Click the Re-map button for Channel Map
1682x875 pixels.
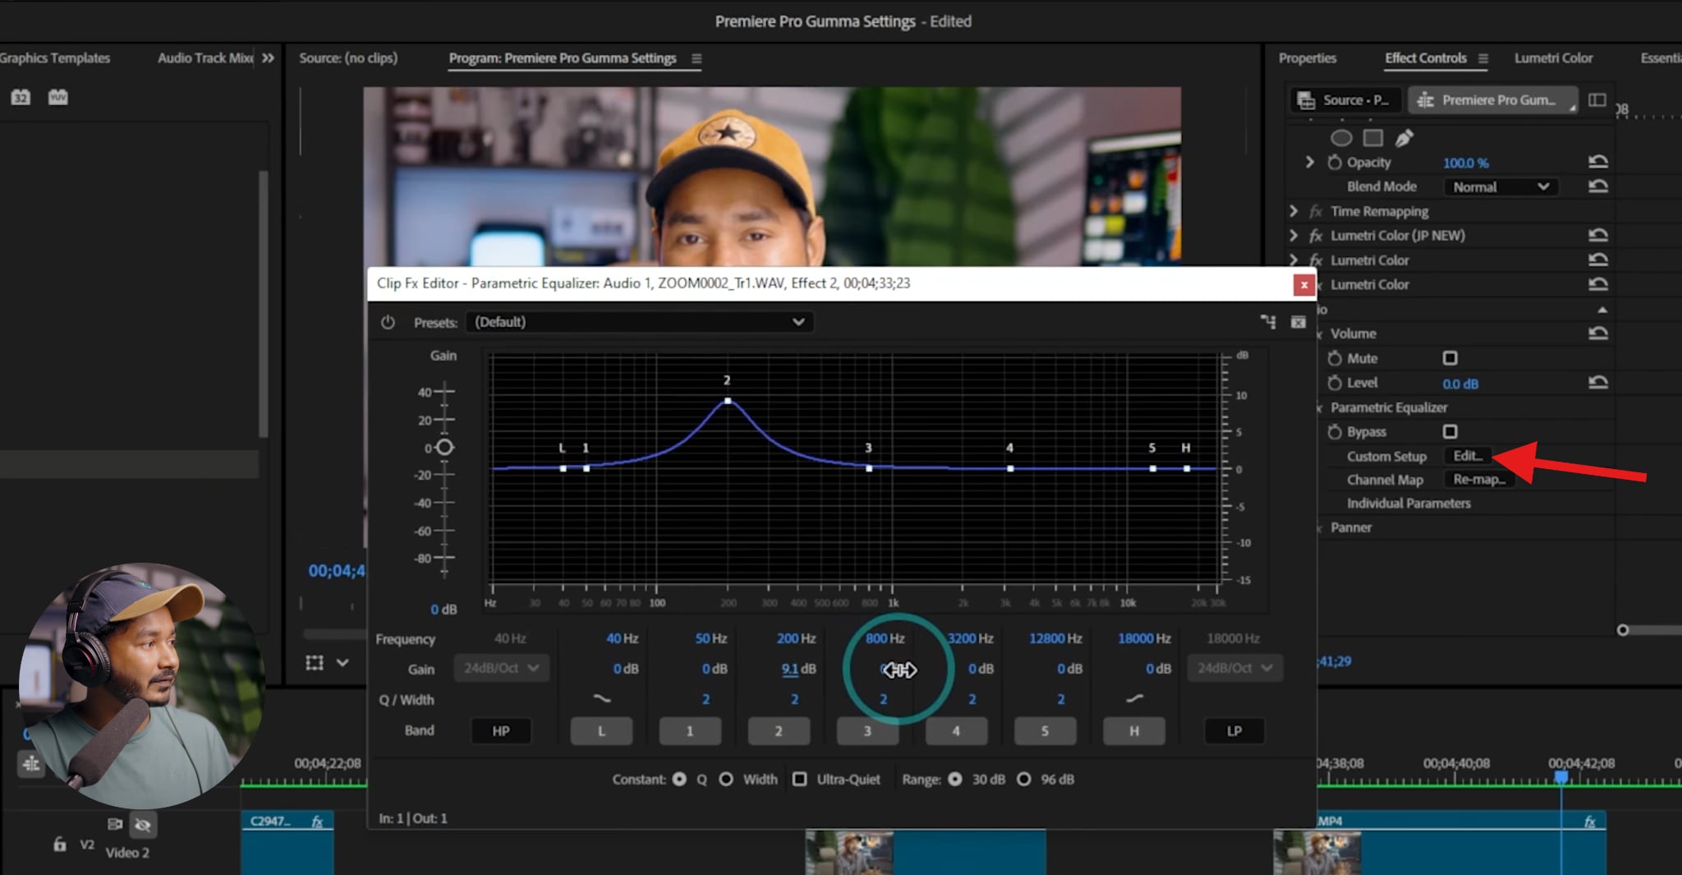1479,480
